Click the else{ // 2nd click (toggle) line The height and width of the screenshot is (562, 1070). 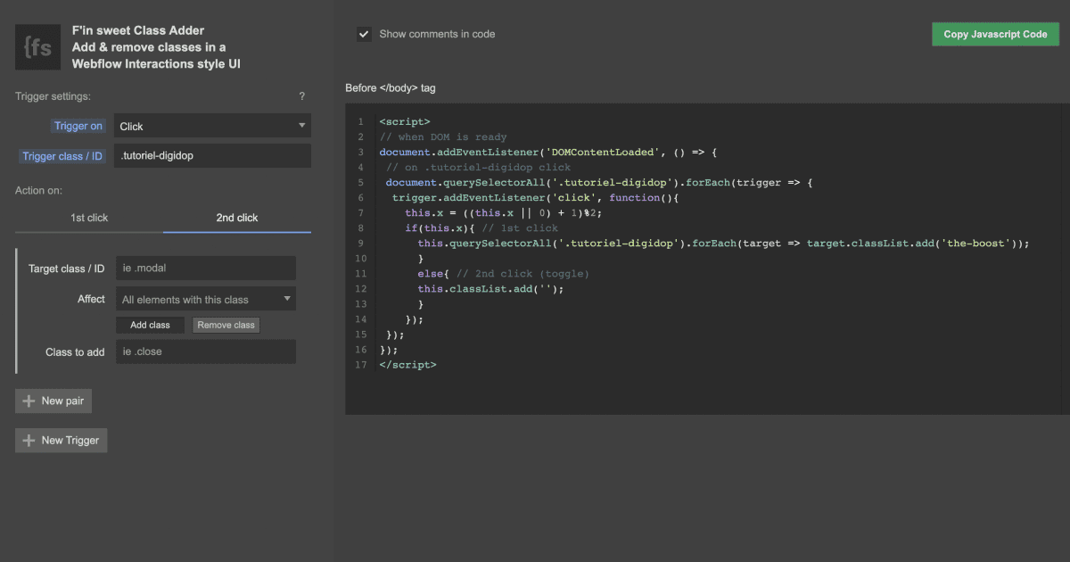tap(504, 273)
